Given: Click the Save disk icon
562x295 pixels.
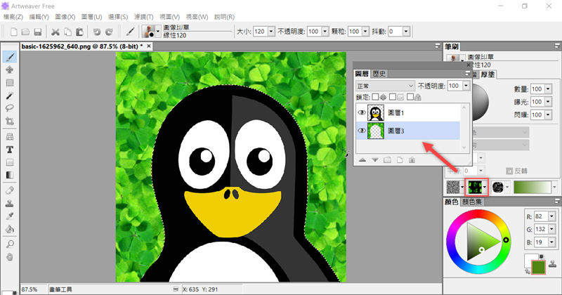Looking at the screenshot, I should click(x=38, y=32).
